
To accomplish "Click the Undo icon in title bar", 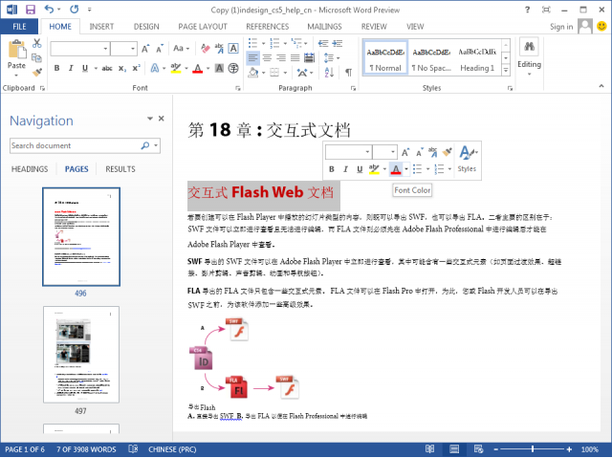I will click(51, 9).
